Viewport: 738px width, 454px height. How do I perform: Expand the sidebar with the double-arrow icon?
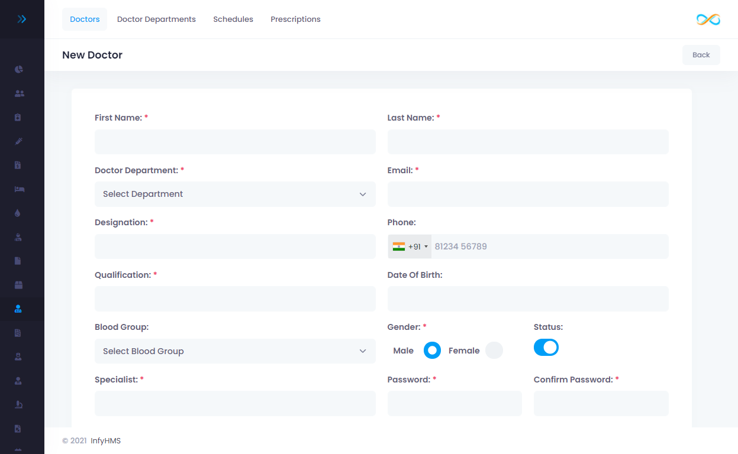[x=22, y=20]
